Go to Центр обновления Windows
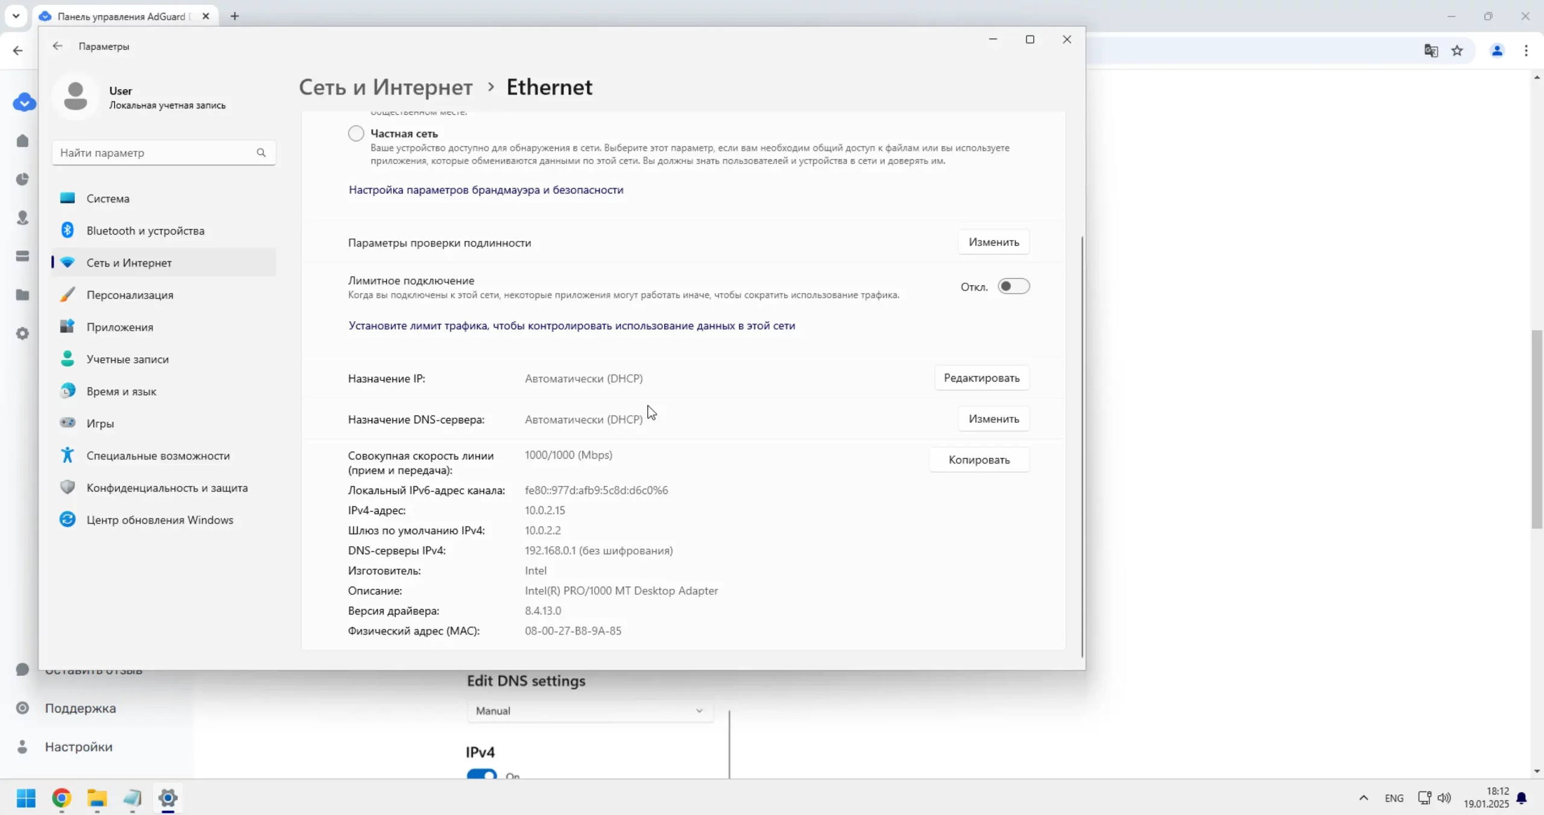 coord(159,520)
